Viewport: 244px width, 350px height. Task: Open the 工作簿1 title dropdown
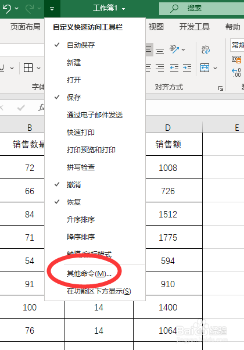tap(124, 9)
